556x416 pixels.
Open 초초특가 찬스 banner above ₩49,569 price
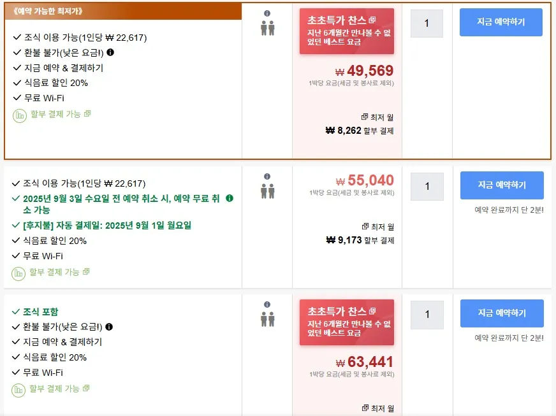coord(347,31)
